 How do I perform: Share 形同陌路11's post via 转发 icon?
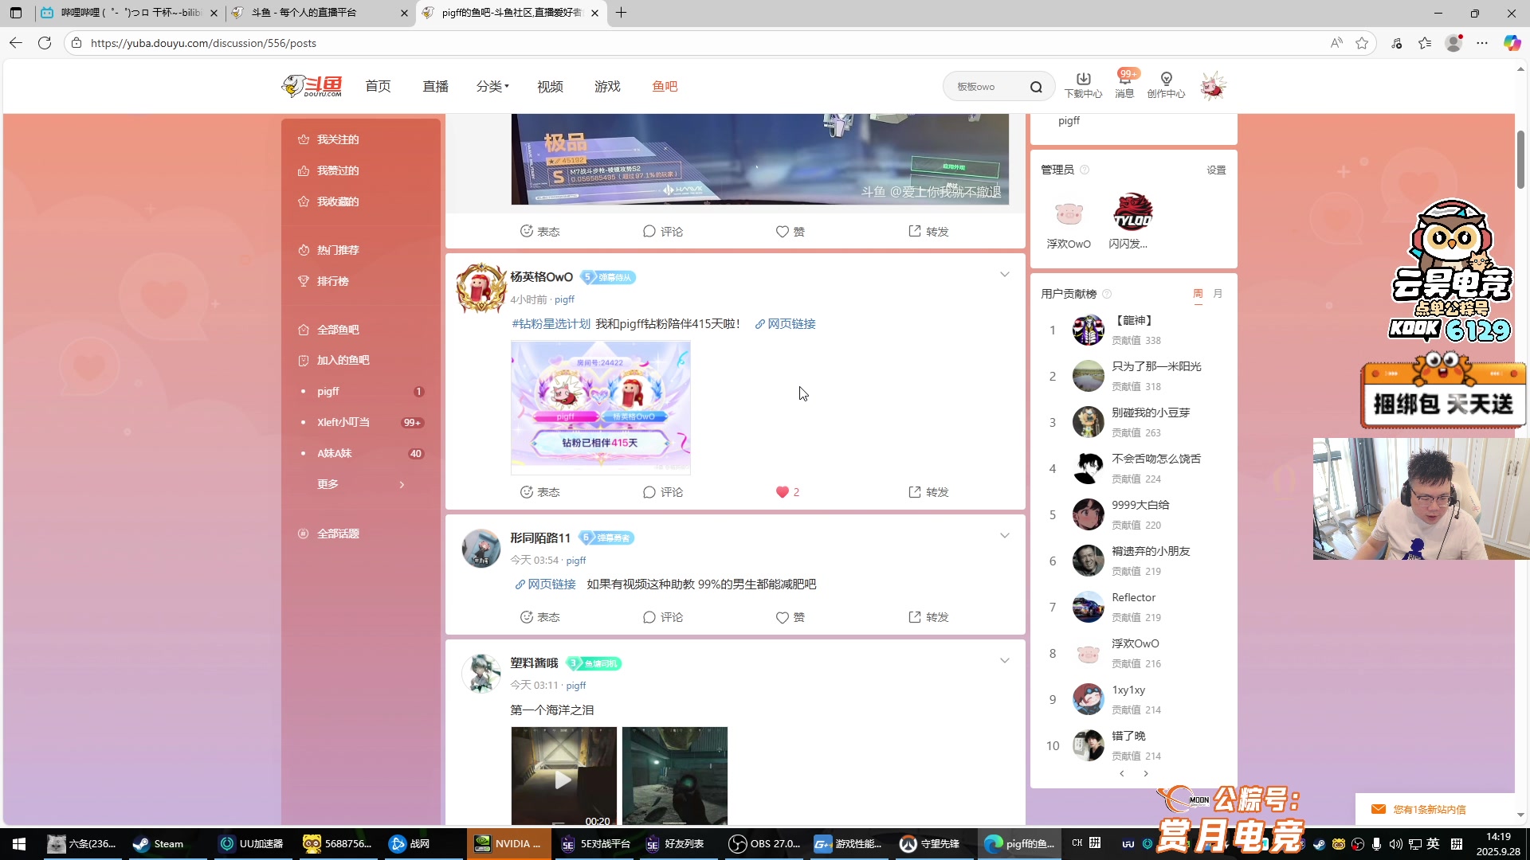928,616
